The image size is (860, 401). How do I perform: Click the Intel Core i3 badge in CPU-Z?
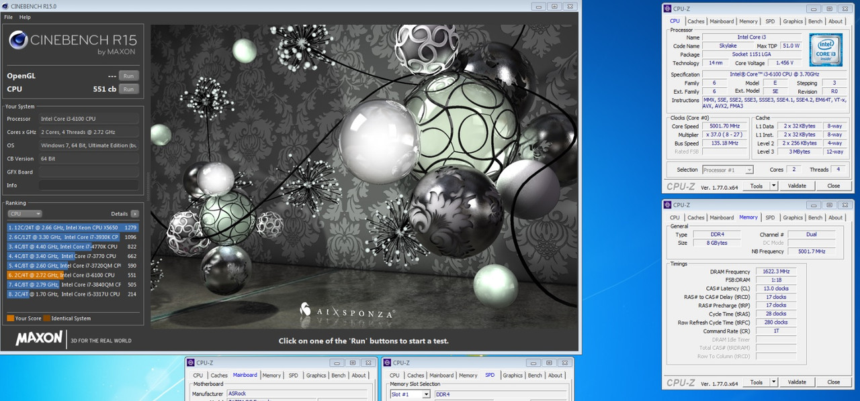(x=826, y=50)
